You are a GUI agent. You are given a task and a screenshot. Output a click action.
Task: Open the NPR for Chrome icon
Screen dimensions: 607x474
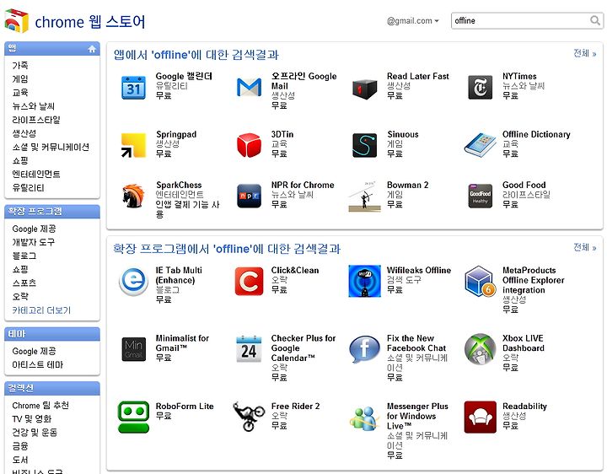[x=249, y=196]
